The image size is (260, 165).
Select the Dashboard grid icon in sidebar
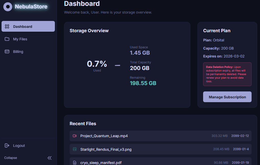[x=7, y=26]
